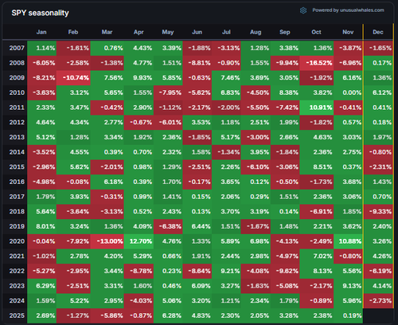Click the -16.52% cell for October 2008

pyautogui.click(x=317, y=63)
